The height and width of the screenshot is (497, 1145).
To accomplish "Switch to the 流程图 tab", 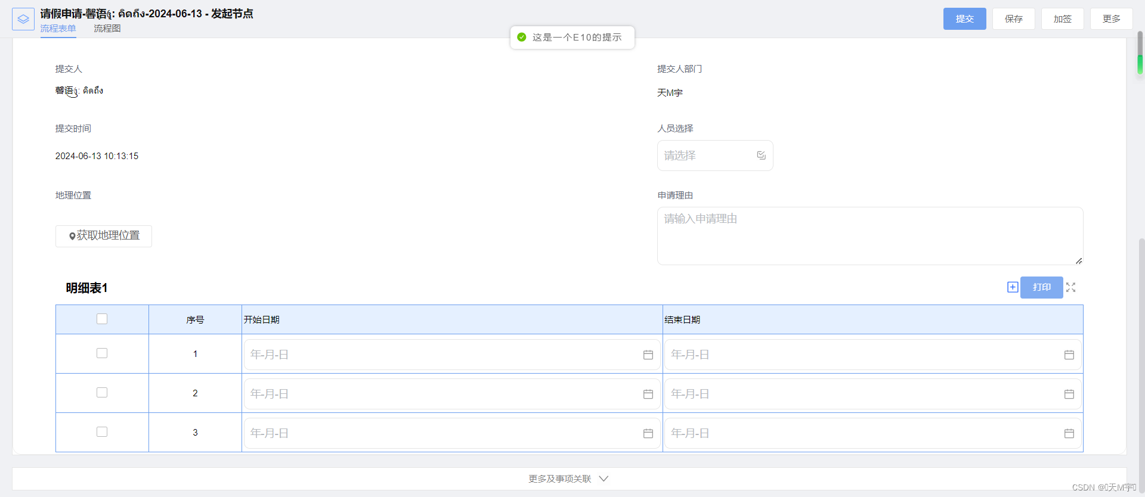I will point(107,29).
